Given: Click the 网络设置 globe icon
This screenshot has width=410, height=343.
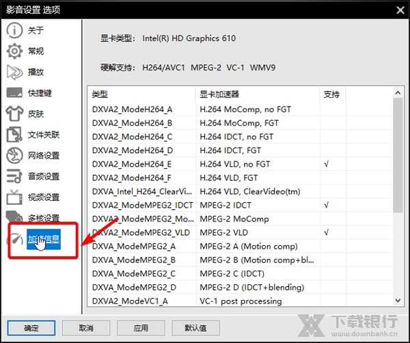Looking at the screenshot, I should 14,156.
